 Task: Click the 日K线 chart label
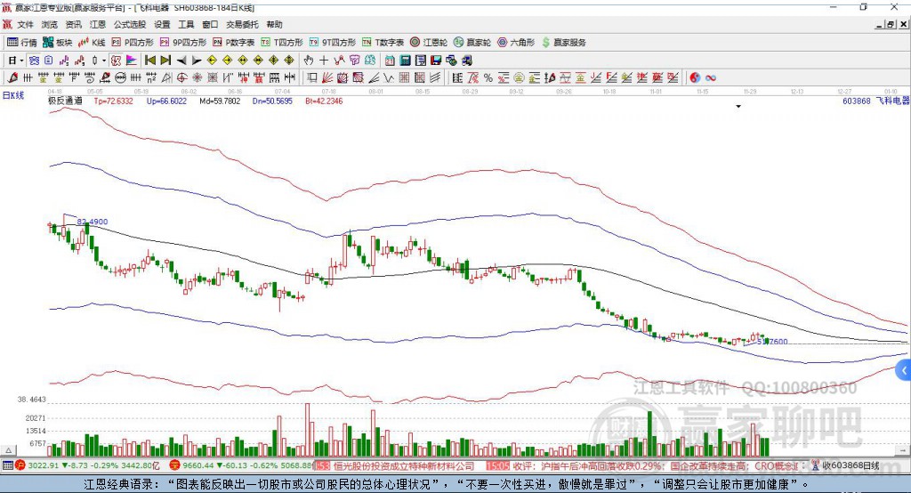pos(13,95)
